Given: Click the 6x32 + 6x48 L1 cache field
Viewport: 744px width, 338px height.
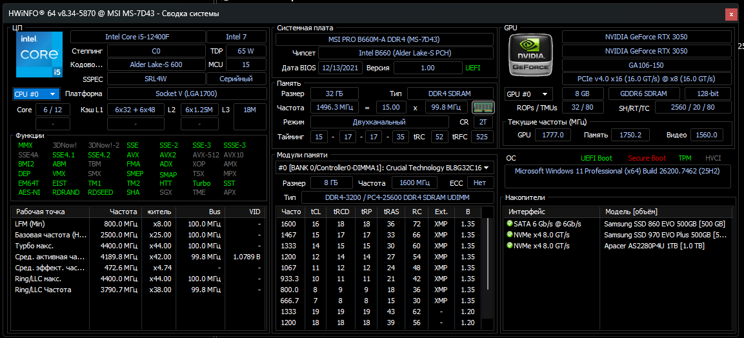Looking at the screenshot, I should pyautogui.click(x=136, y=110).
